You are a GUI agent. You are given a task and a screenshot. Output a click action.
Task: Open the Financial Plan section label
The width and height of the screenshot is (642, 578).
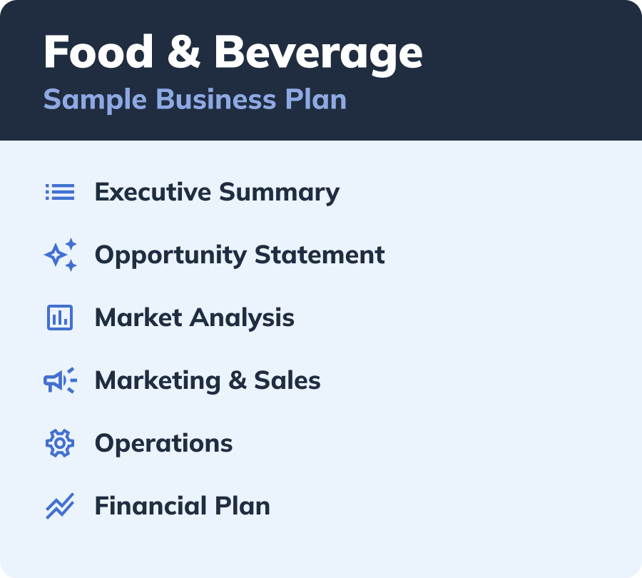coord(182,506)
